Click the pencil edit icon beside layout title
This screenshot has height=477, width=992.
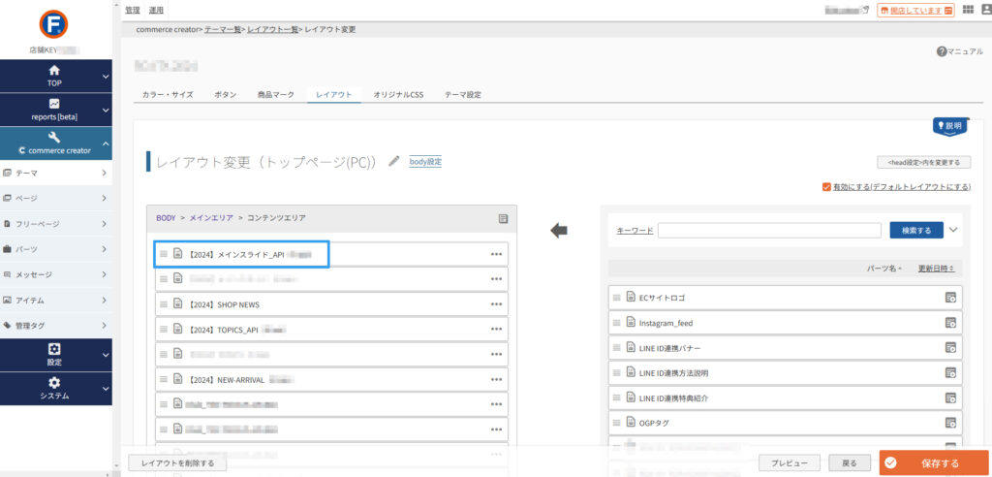[394, 162]
